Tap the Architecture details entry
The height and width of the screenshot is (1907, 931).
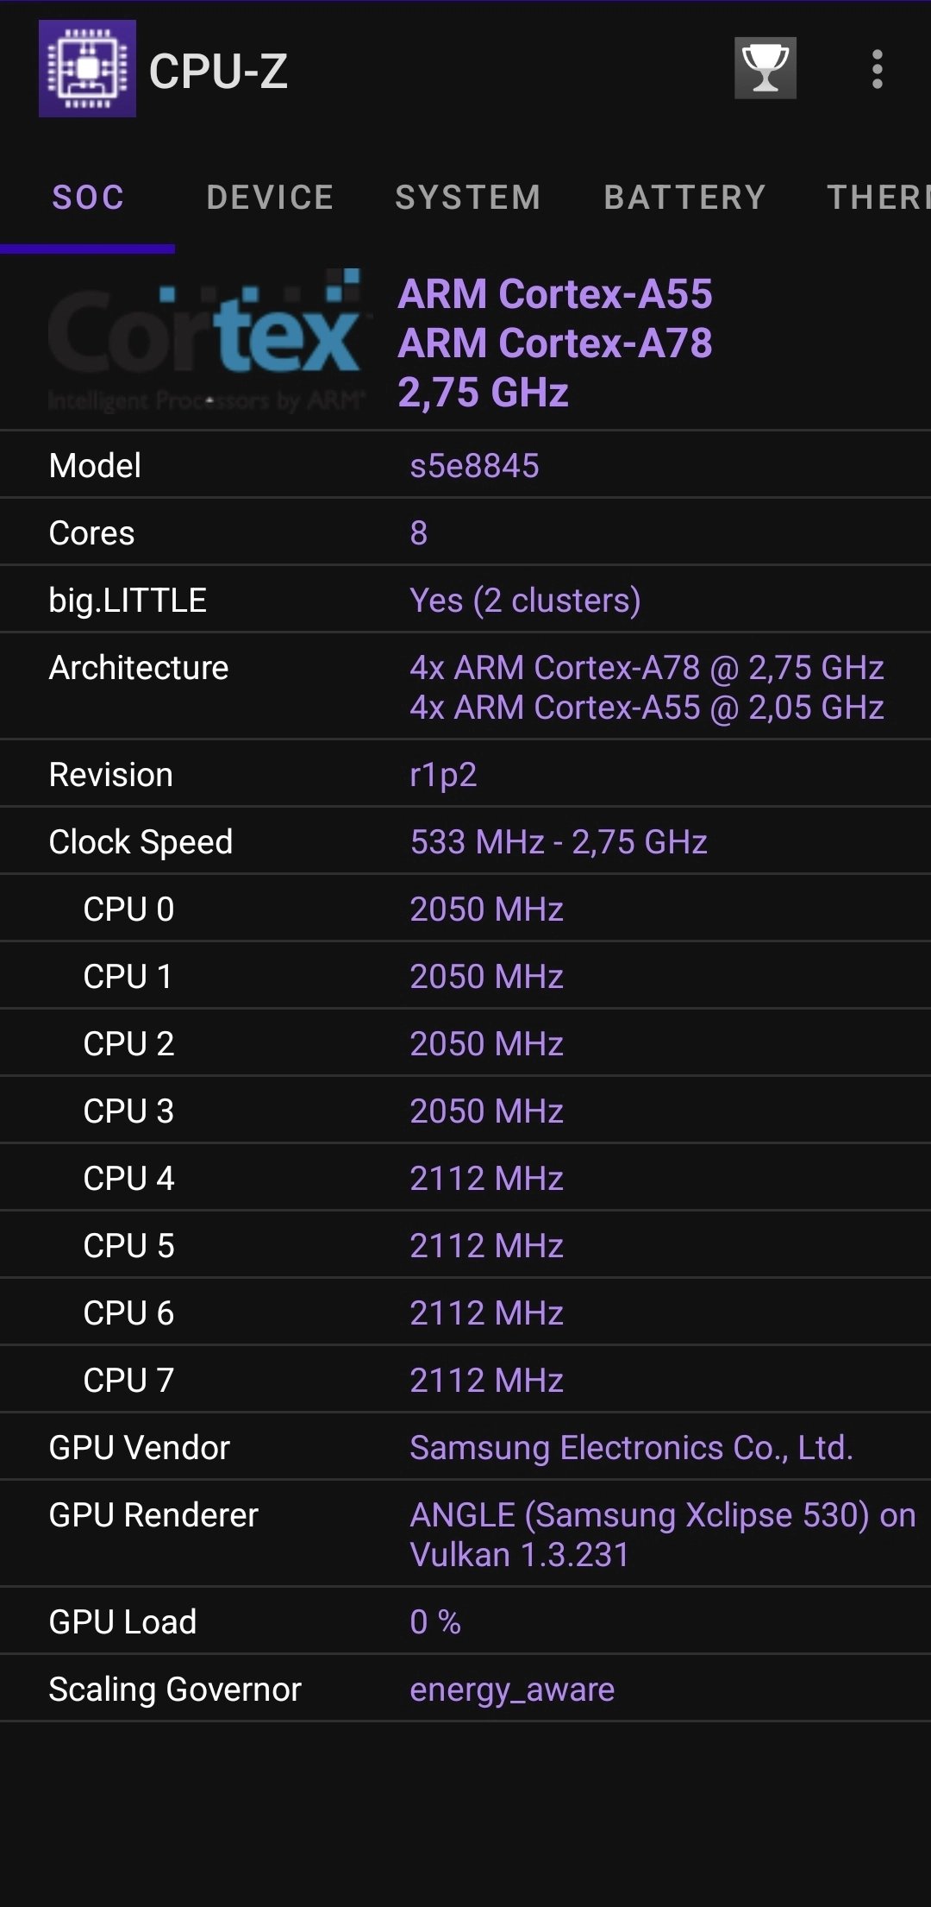pyautogui.click(x=465, y=686)
